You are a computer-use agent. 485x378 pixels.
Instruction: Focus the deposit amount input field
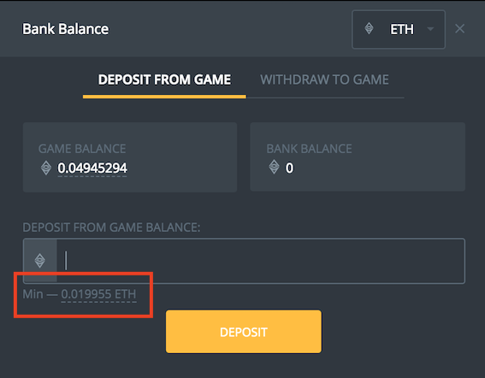coord(260,261)
